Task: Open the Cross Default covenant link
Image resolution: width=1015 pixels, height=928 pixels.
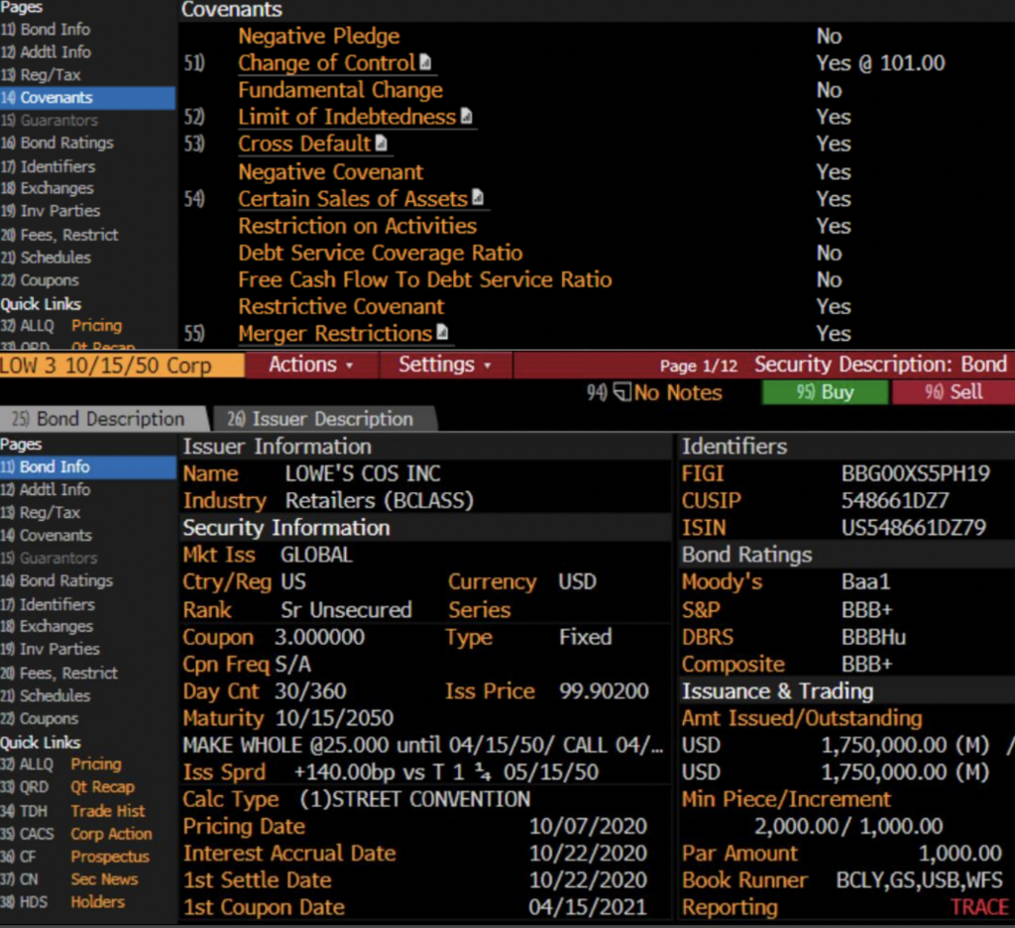Action: coord(304,144)
